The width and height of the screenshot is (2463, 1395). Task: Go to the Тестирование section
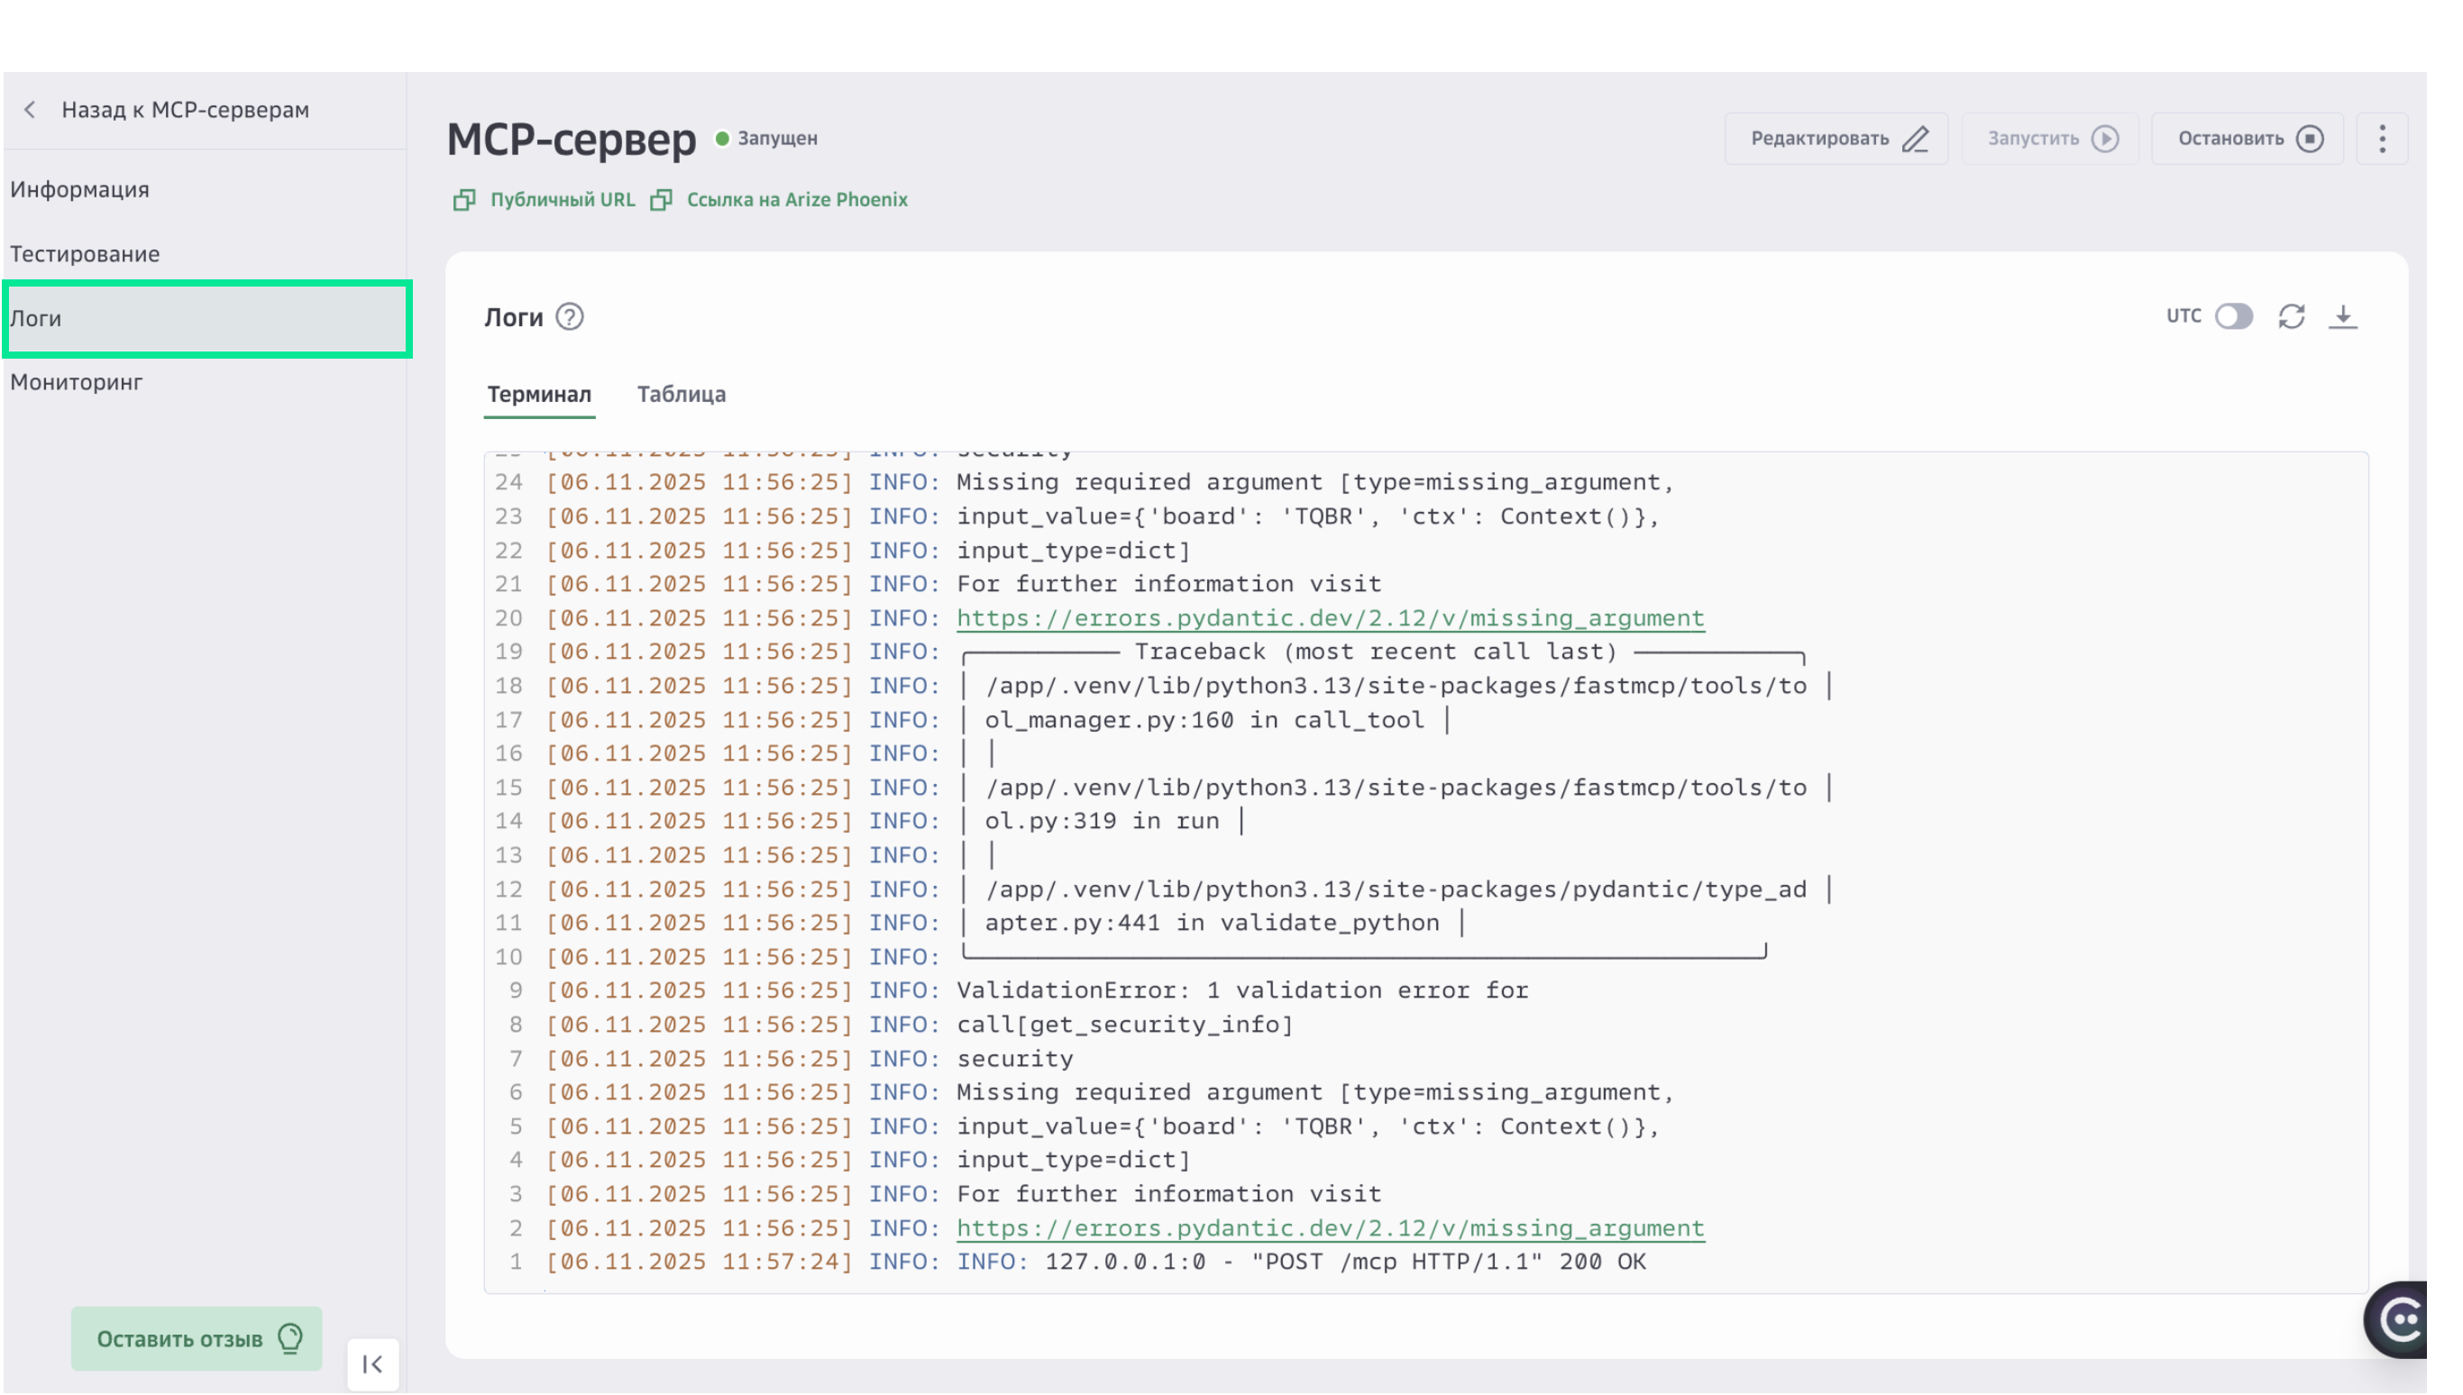tap(85, 254)
